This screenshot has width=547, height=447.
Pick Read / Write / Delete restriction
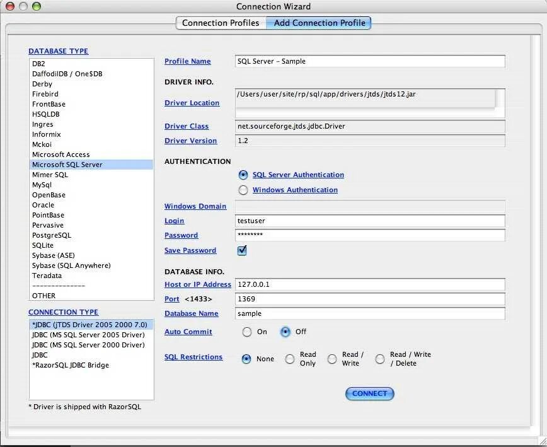(380, 359)
